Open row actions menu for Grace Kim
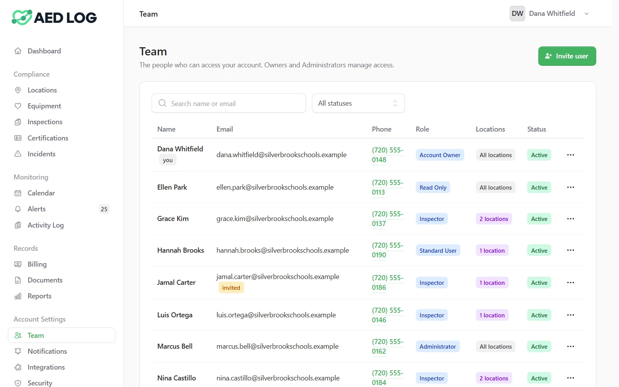The width and height of the screenshot is (619, 387). (x=571, y=219)
